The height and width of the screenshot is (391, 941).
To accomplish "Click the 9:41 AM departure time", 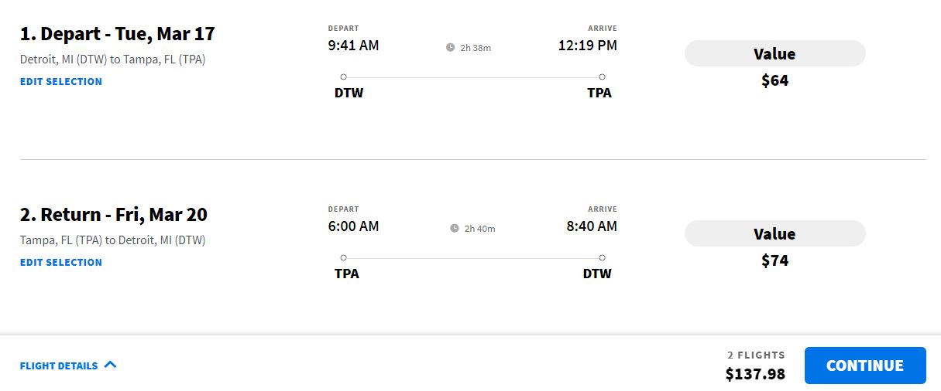I will pos(353,46).
